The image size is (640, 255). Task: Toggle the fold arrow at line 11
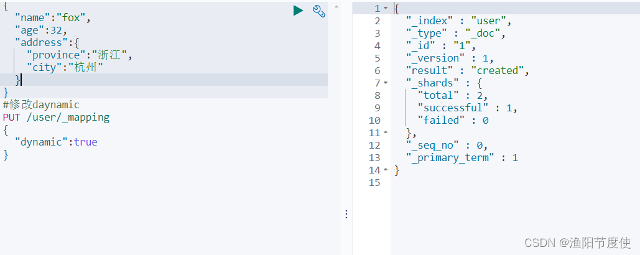click(x=386, y=133)
